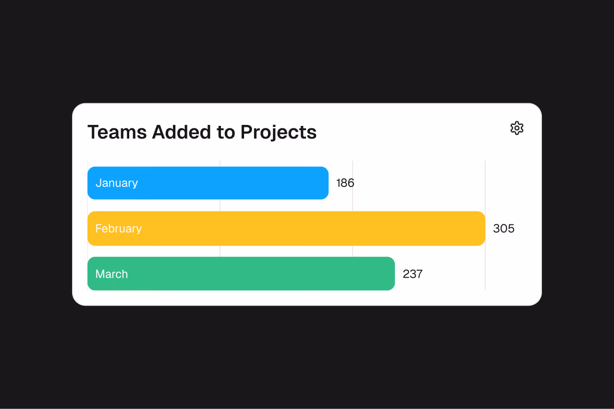Screen dimensions: 614x409
Task: Click the word "Teams" in the heading
Action: [x=117, y=132]
